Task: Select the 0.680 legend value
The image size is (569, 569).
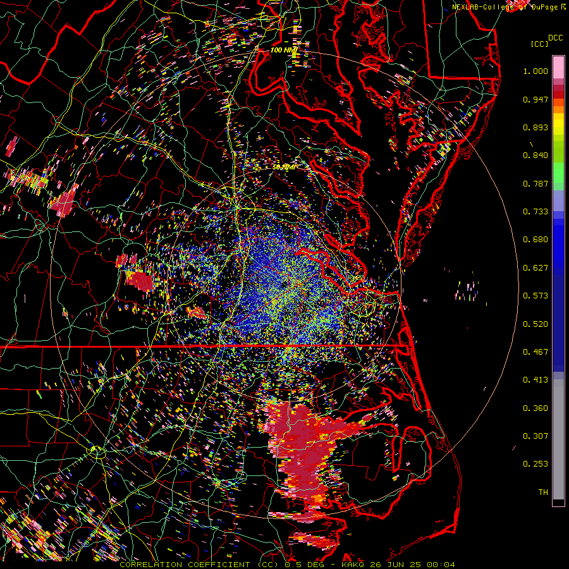Action: click(535, 240)
